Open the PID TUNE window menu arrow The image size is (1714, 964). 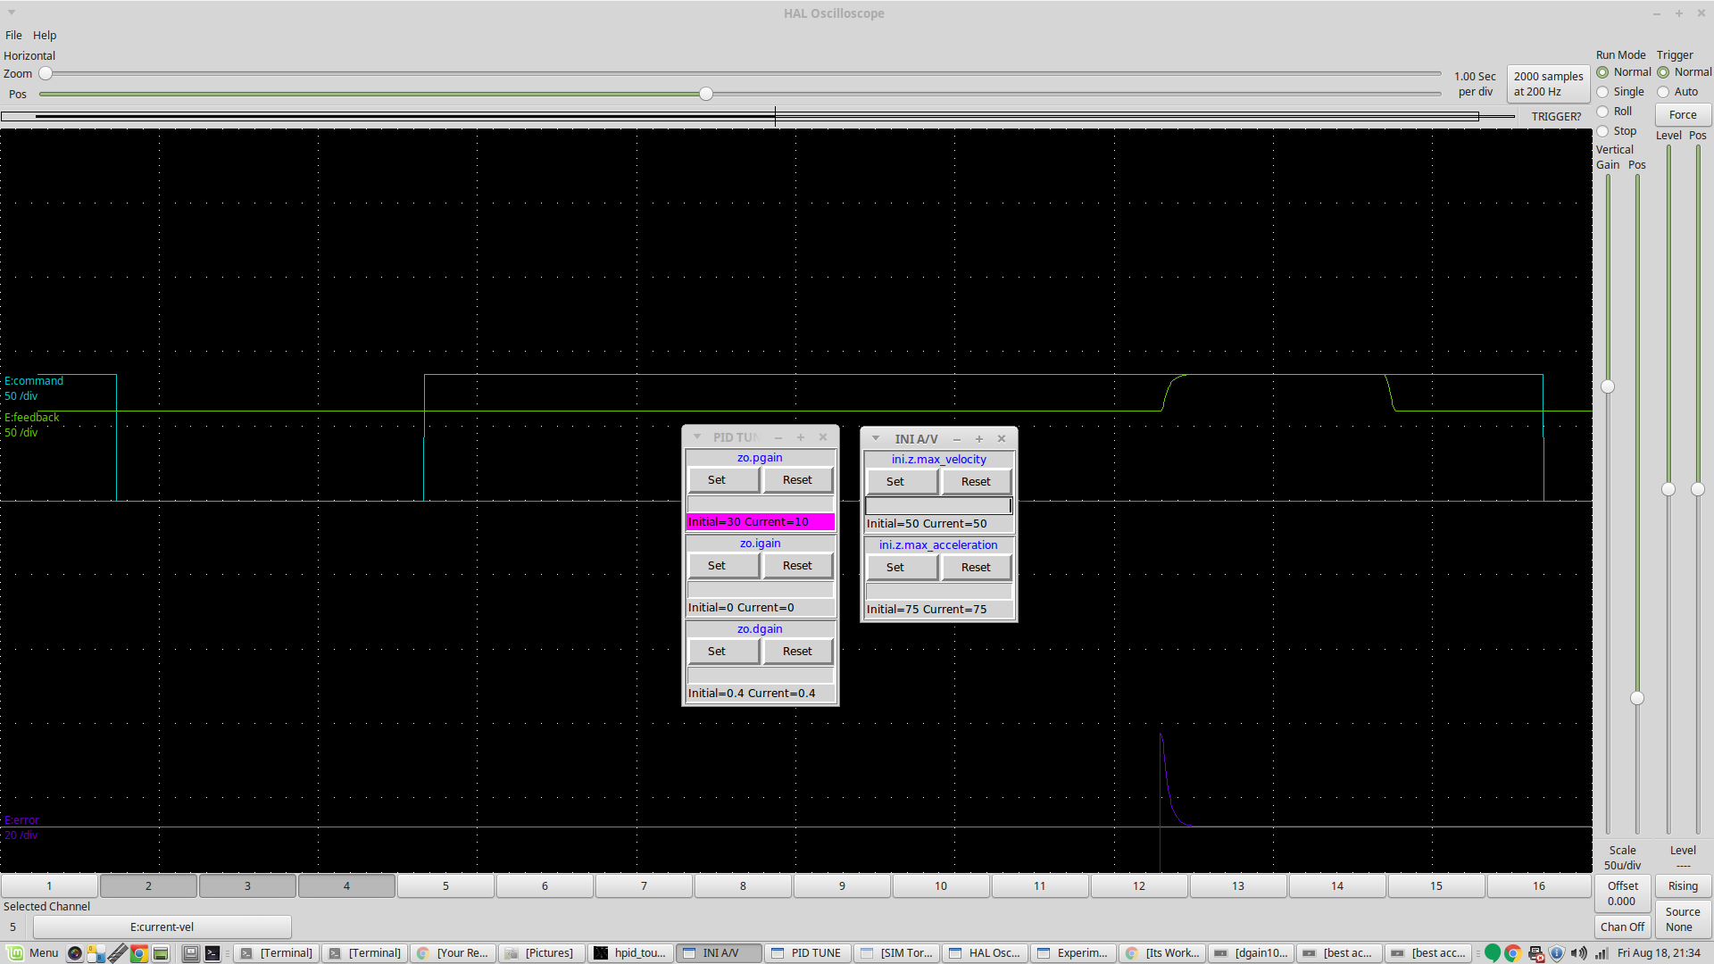[x=697, y=437]
